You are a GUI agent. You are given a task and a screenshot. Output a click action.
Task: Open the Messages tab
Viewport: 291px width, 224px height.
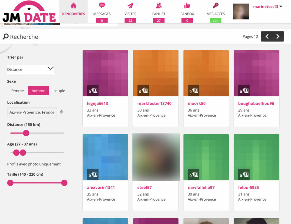tap(102, 11)
